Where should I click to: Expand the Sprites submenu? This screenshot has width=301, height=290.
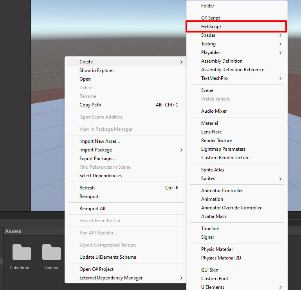(208, 178)
